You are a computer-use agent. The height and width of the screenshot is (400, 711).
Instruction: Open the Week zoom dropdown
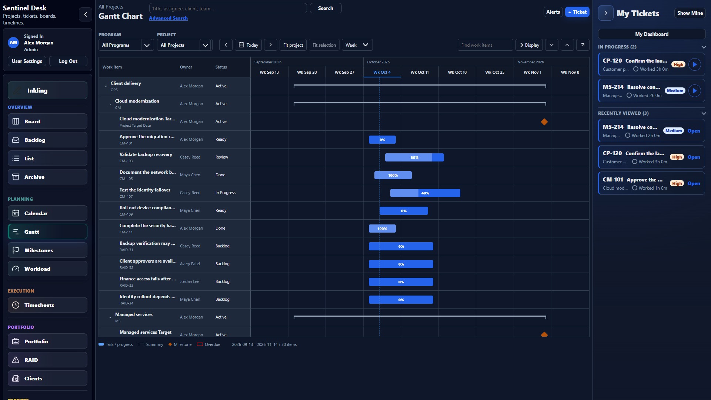click(x=357, y=45)
